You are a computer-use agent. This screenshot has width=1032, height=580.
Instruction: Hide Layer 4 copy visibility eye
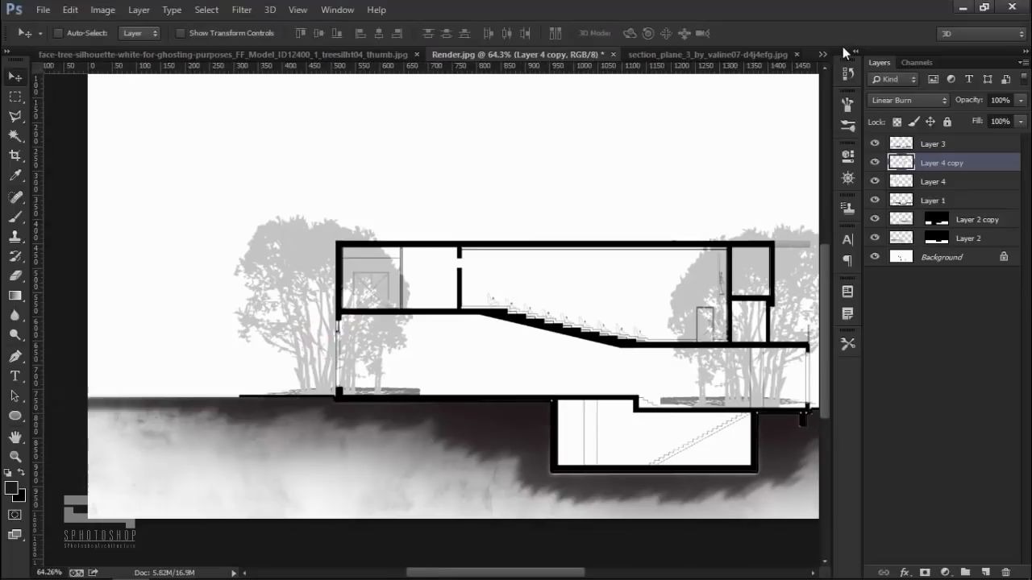tap(875, 162)
